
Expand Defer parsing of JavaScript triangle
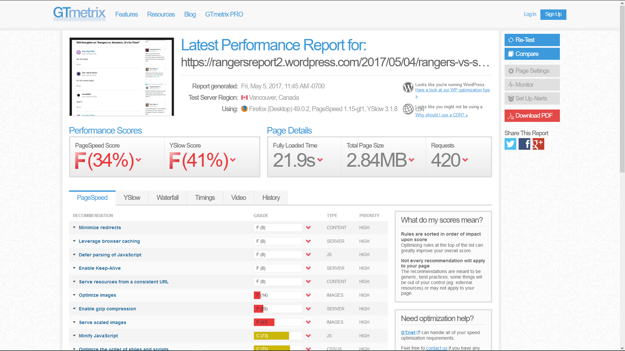tap(74, 255)
